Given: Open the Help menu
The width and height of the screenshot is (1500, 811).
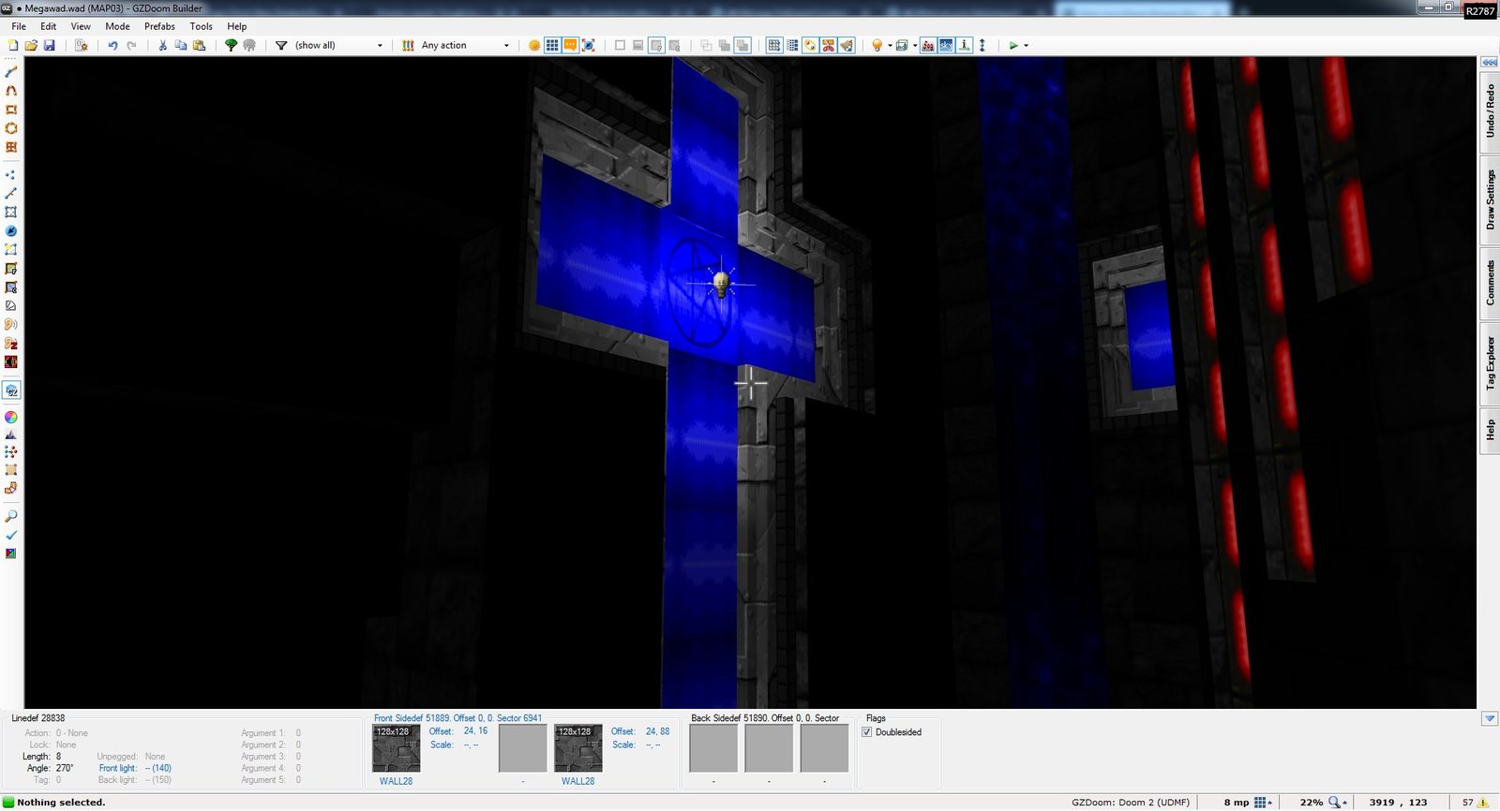Looking at the screenshot, I should coord(237,26).
